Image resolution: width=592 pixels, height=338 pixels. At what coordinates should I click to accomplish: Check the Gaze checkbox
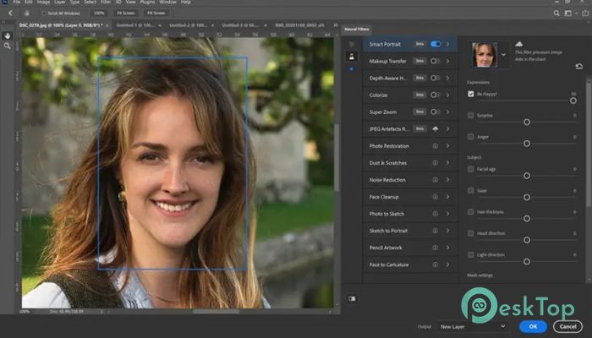click(x=471, y=190)
